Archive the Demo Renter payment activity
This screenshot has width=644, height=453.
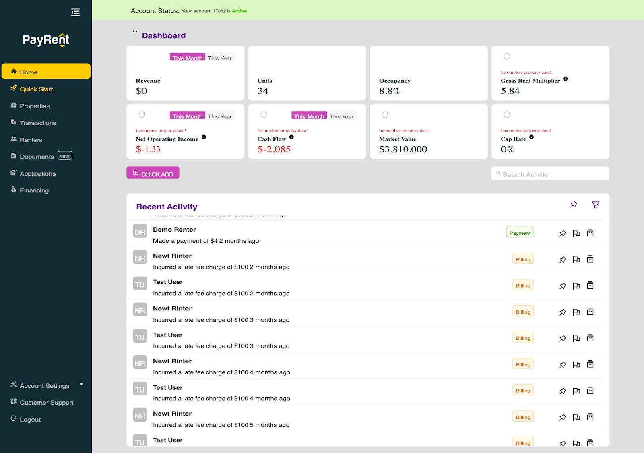[x=590, y=233]
